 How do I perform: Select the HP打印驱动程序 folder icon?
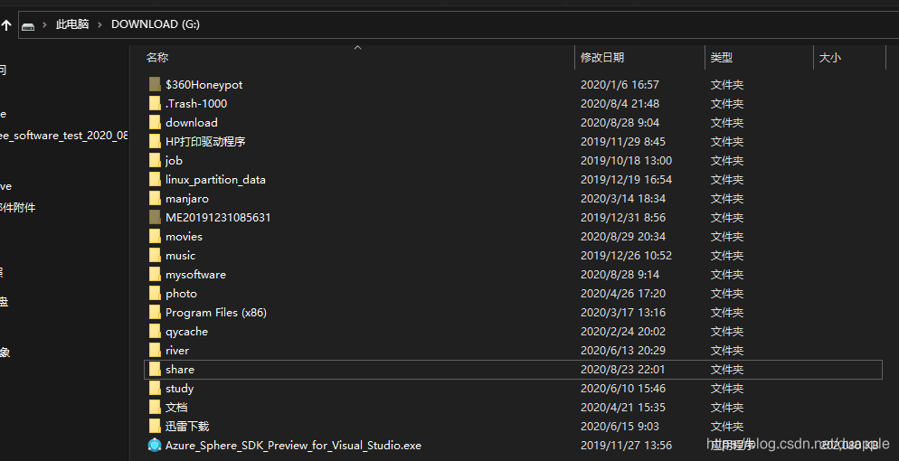click(155, 141)
